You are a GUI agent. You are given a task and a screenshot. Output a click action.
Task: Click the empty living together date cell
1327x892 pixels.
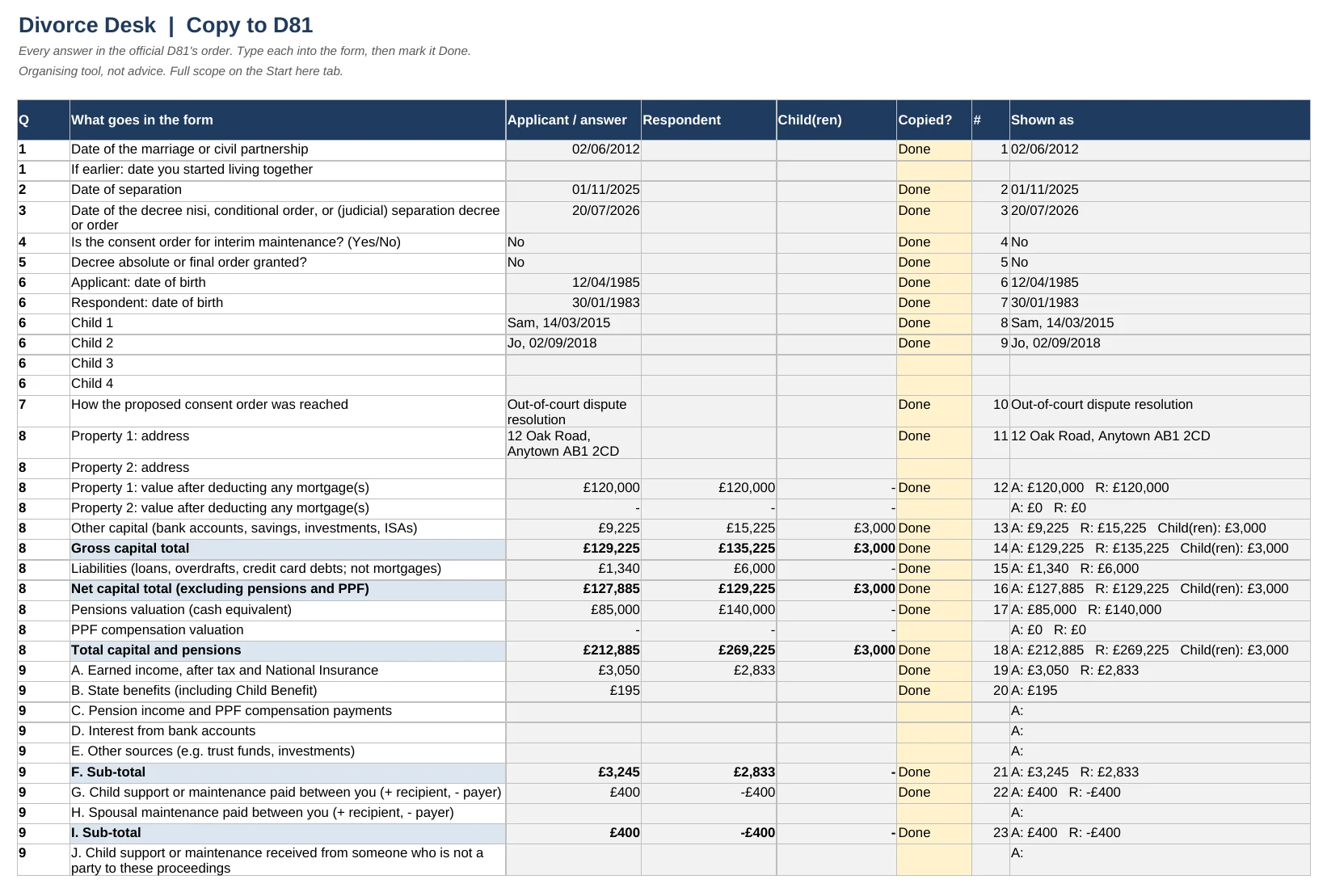573,170
